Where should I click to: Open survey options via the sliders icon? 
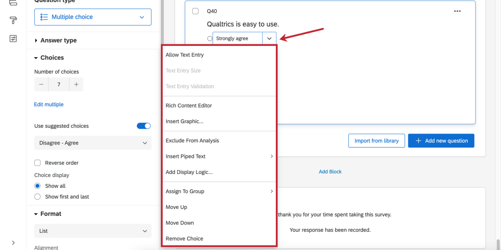tap(13, 38)
